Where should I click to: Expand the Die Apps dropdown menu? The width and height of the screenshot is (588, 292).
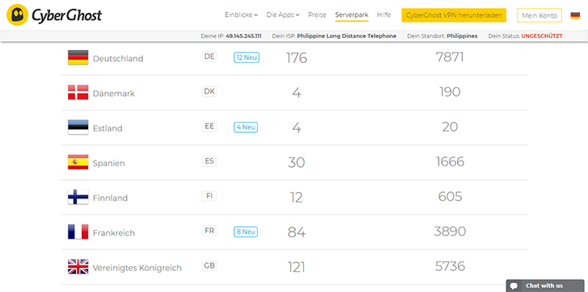(283, 15)
